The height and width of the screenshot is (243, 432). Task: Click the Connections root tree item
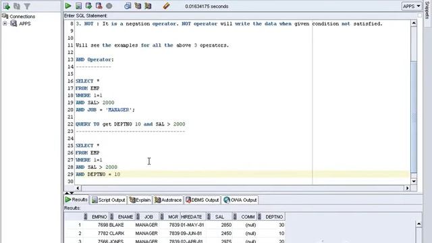tap(22, 16)
